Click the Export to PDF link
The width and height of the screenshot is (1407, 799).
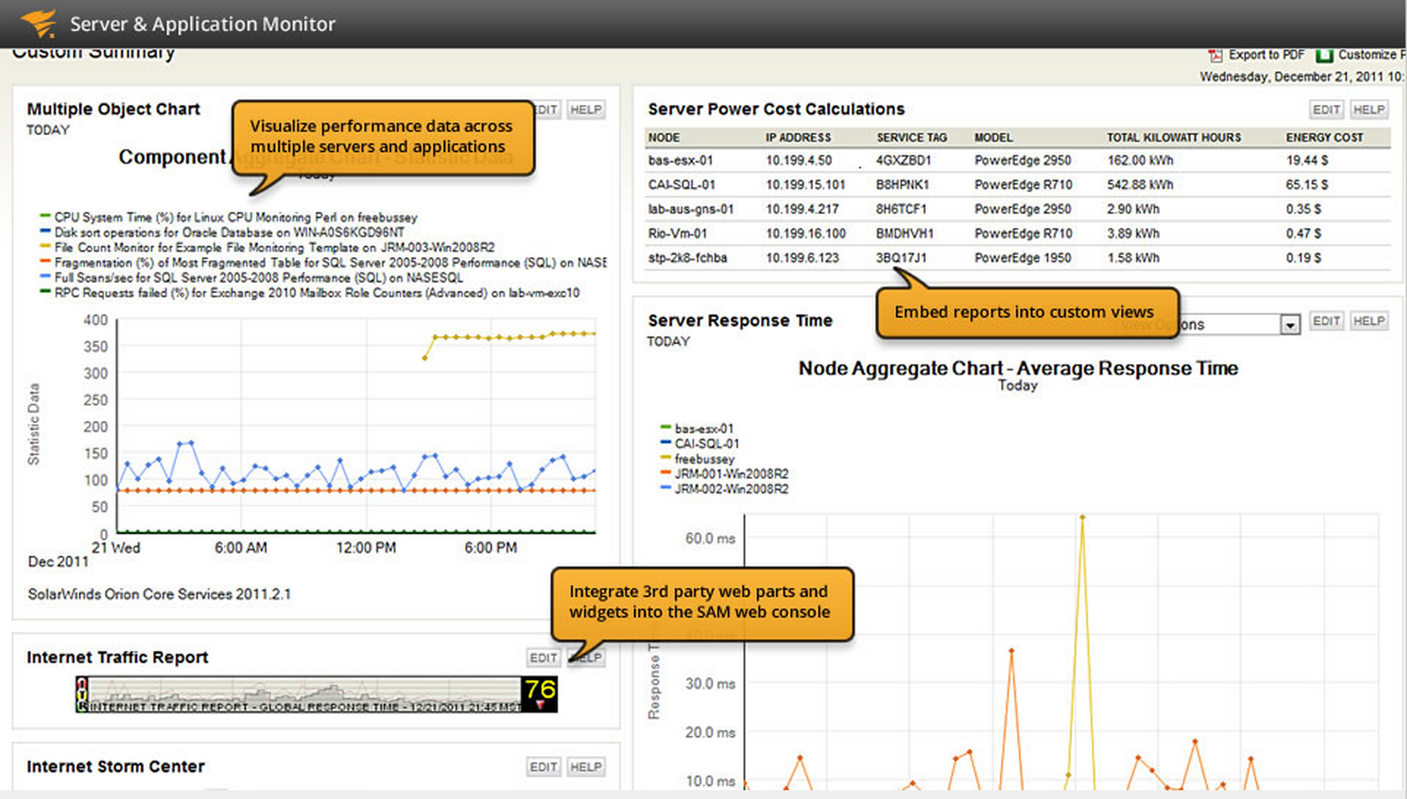pos(1266,55)
